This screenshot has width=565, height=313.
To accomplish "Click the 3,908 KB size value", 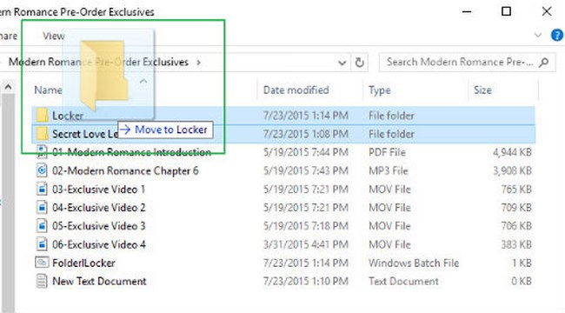I will point(512,170).
